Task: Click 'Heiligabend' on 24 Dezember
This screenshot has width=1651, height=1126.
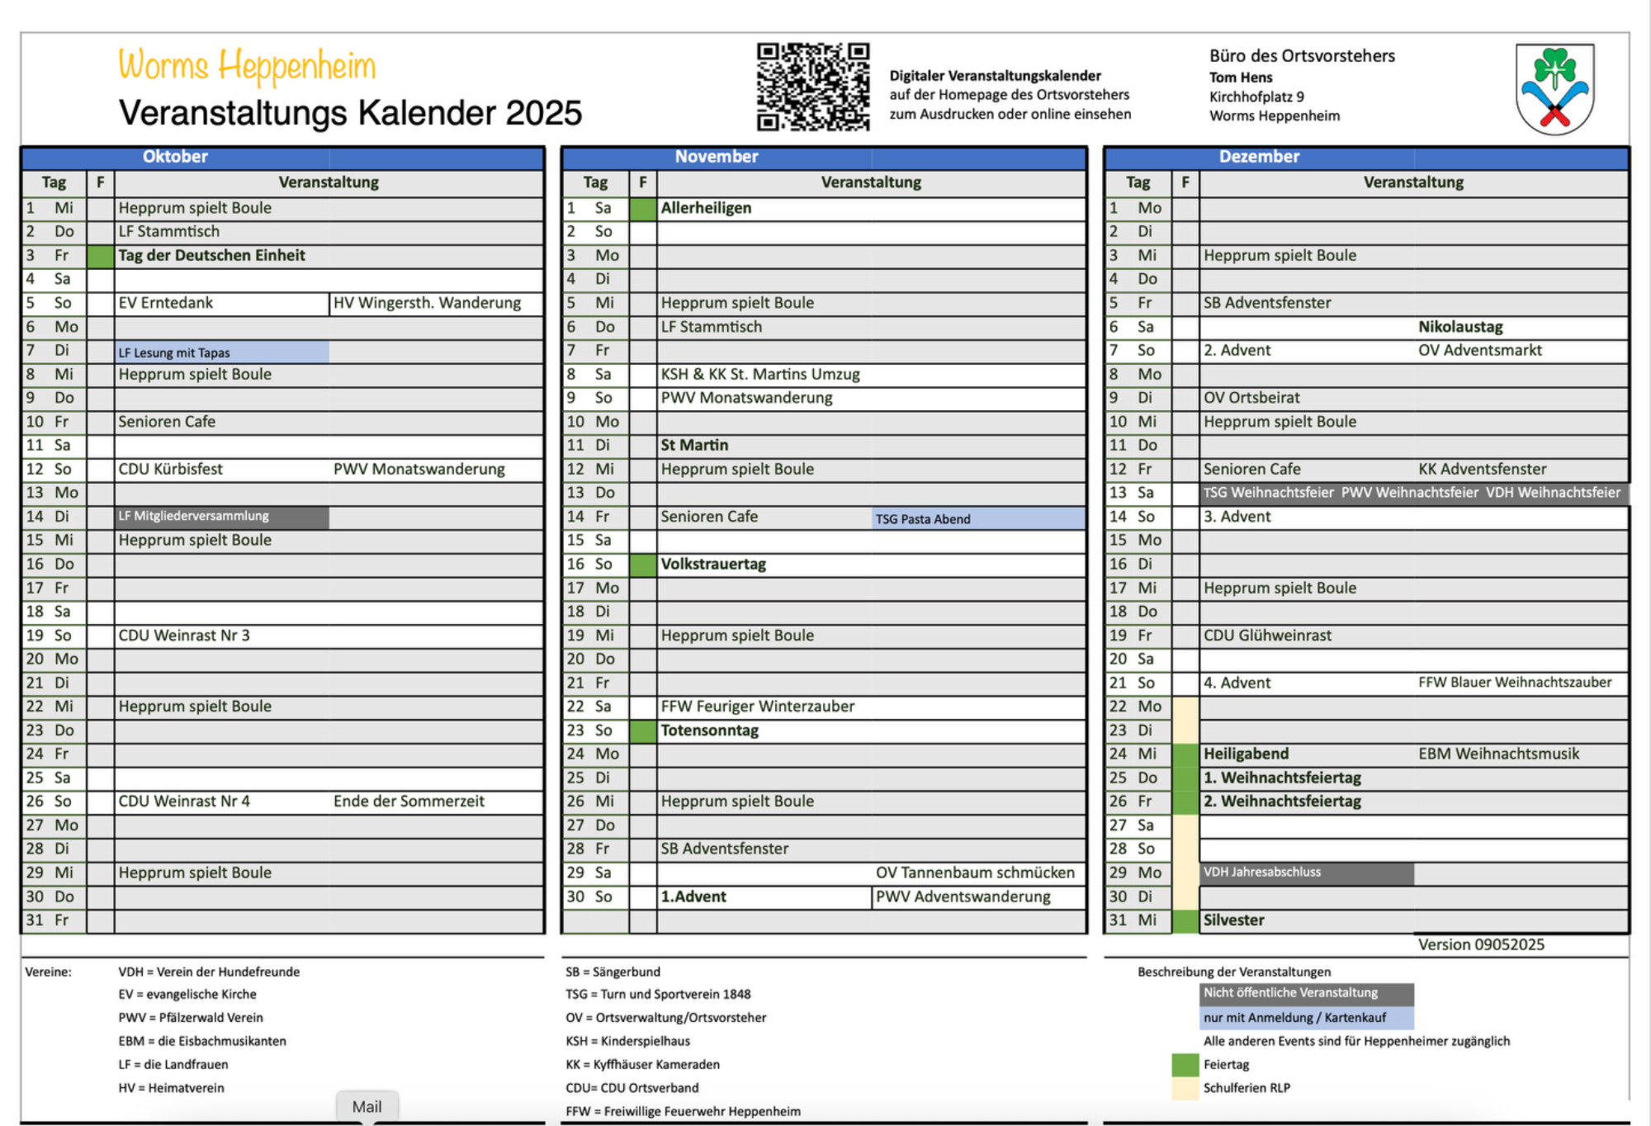Action: 1246,754
